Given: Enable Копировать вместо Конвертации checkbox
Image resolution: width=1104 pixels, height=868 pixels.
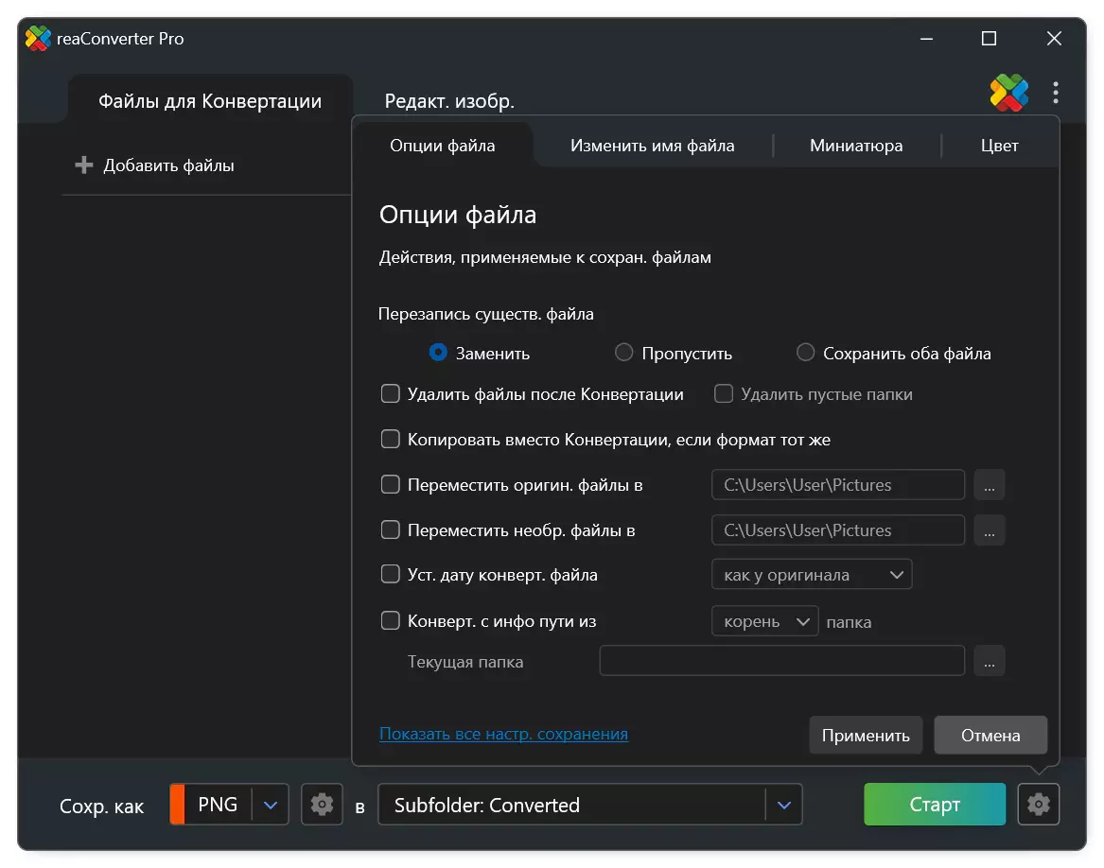Looking at the screenshot, I should coord(390,440).
